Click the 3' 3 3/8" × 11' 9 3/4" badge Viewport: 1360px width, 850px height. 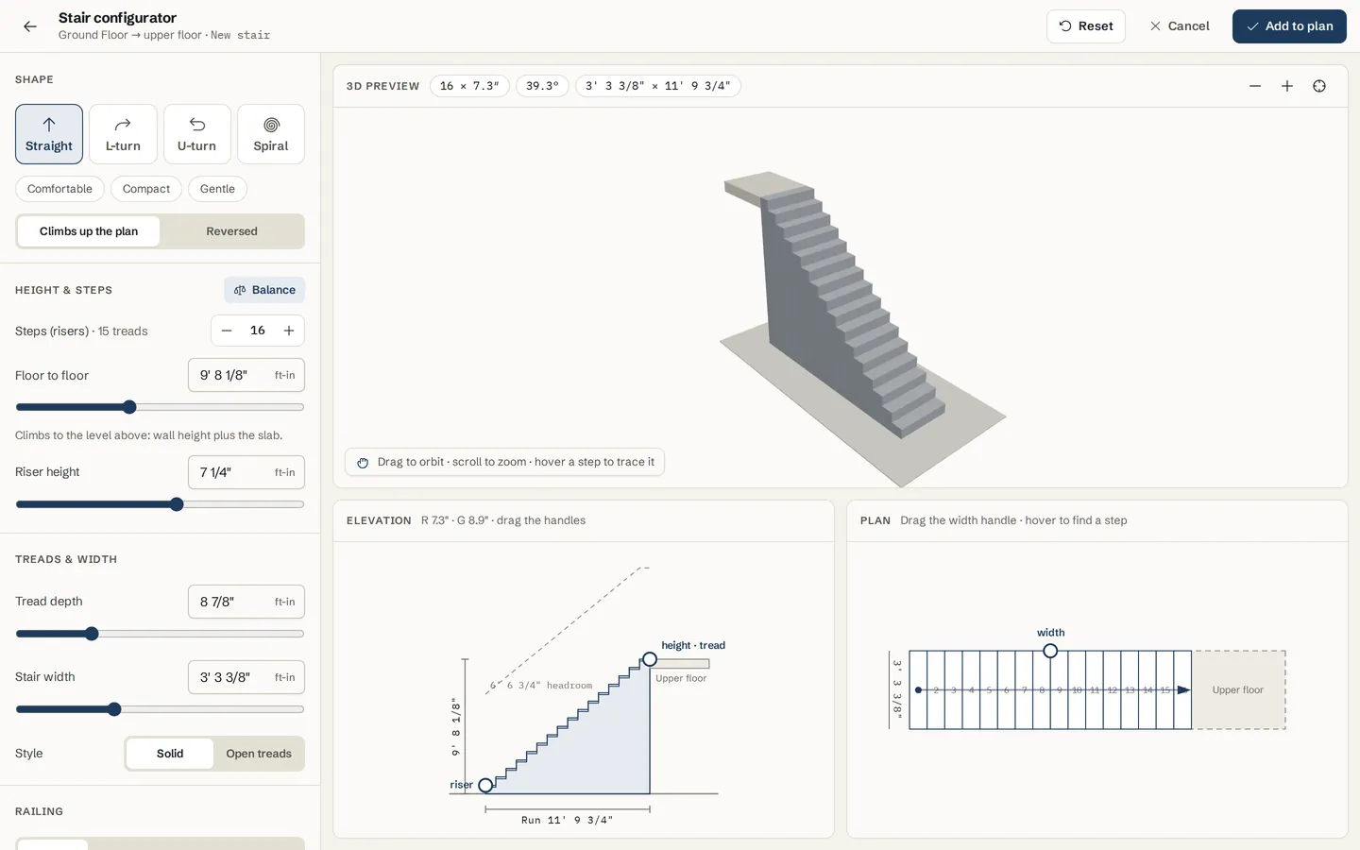[x=658, y=86]
